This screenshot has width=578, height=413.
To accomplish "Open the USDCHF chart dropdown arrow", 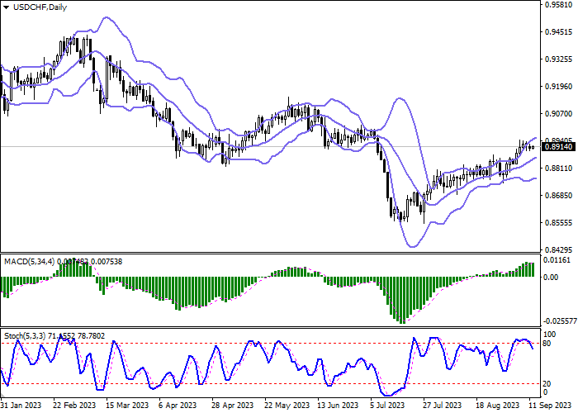I will pos(6,7).
